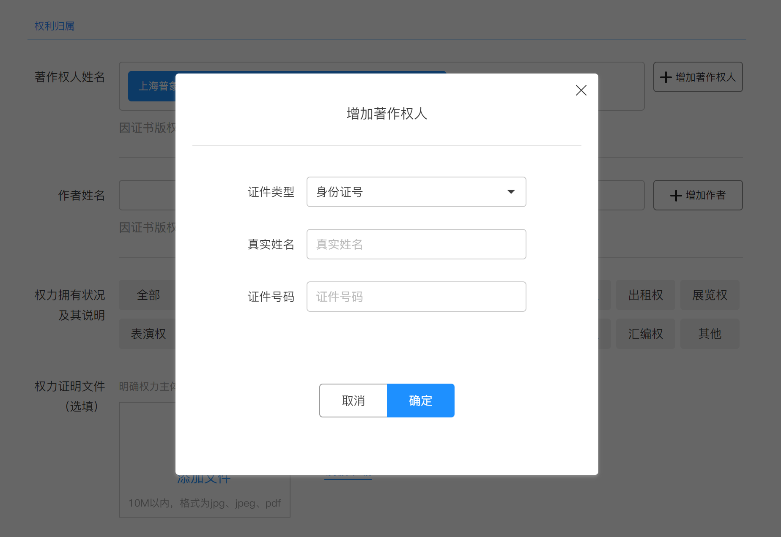Open the 权利归属 section tab
The width and height of the screenshot is (781, 537).
click(55, 26)
